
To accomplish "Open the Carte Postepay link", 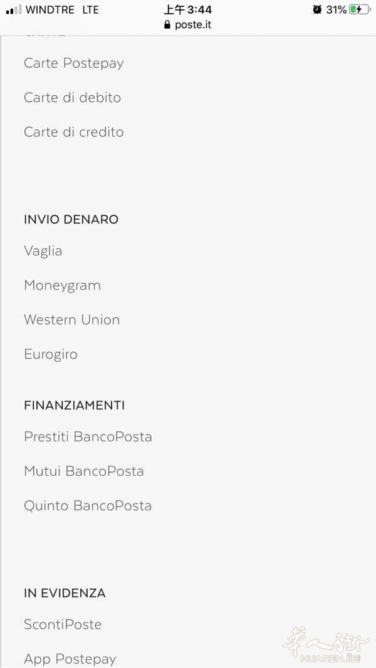I will (73, 63).
